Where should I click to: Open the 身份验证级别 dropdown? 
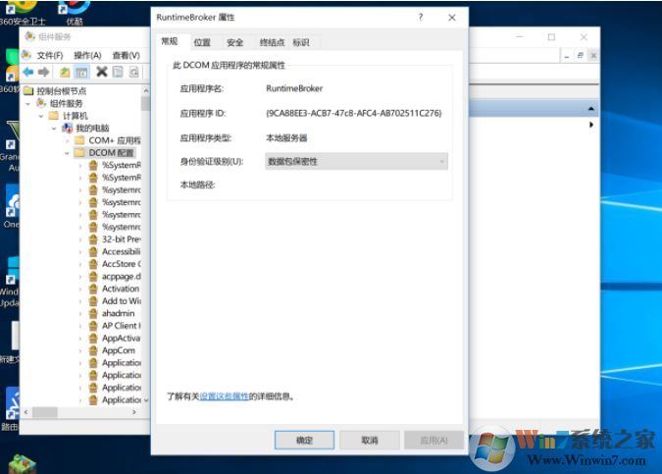click(356, 161)
